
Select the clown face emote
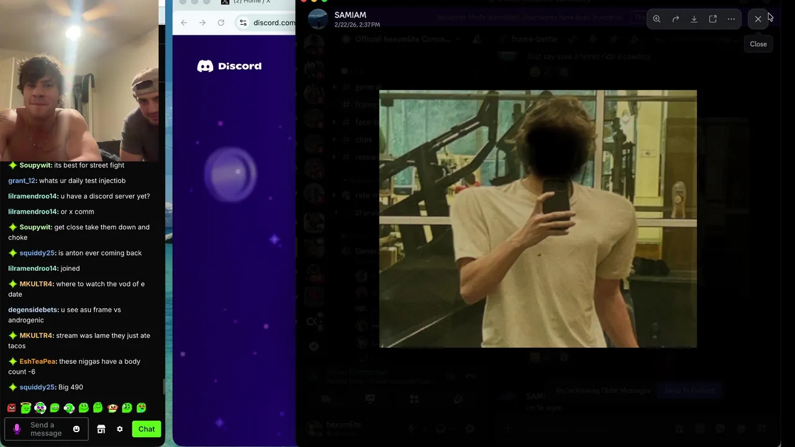[112, 408]
